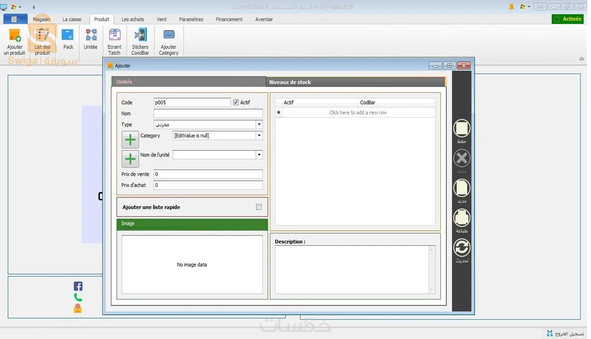Click the print (طباعة) icon
The width and height of the screenshot is (591, 339).
[x=461, y=218]
